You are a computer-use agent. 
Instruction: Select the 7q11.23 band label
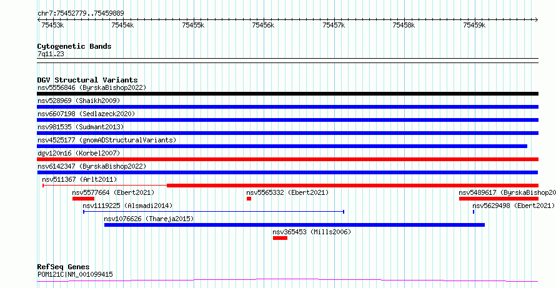pyautogui.click(x=51, y=54)
